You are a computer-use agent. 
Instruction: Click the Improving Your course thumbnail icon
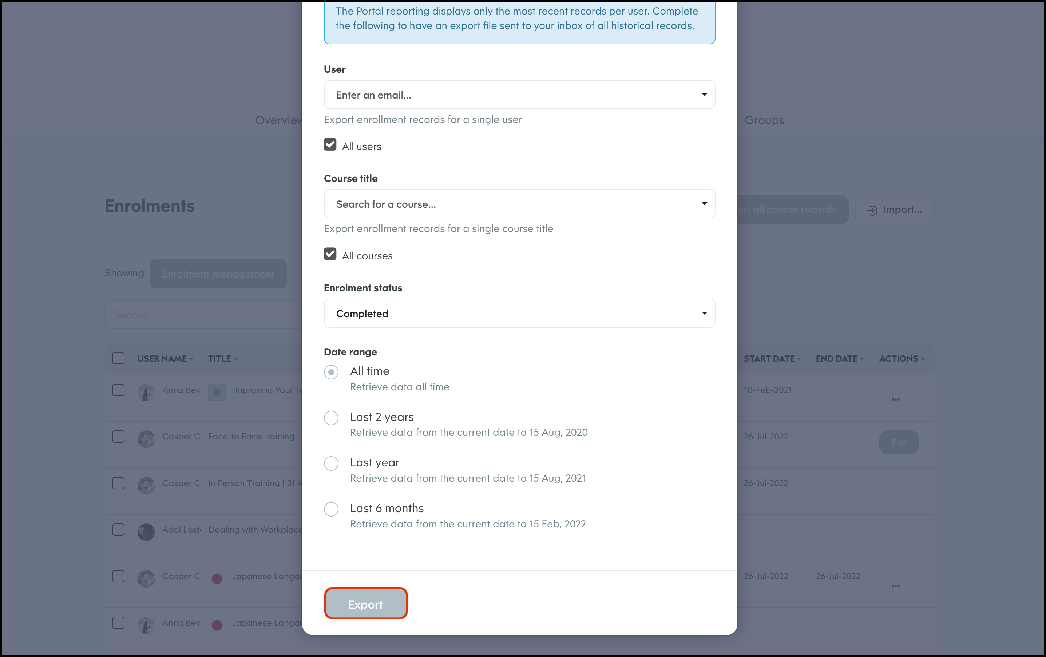[217, 392]
